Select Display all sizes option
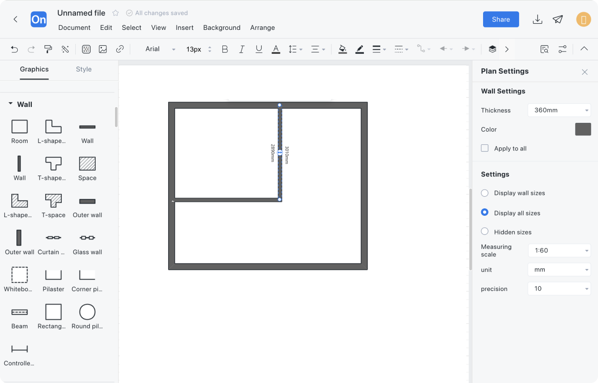The height and width of the screenshot is (383, 598). click(x=485, y=213)
